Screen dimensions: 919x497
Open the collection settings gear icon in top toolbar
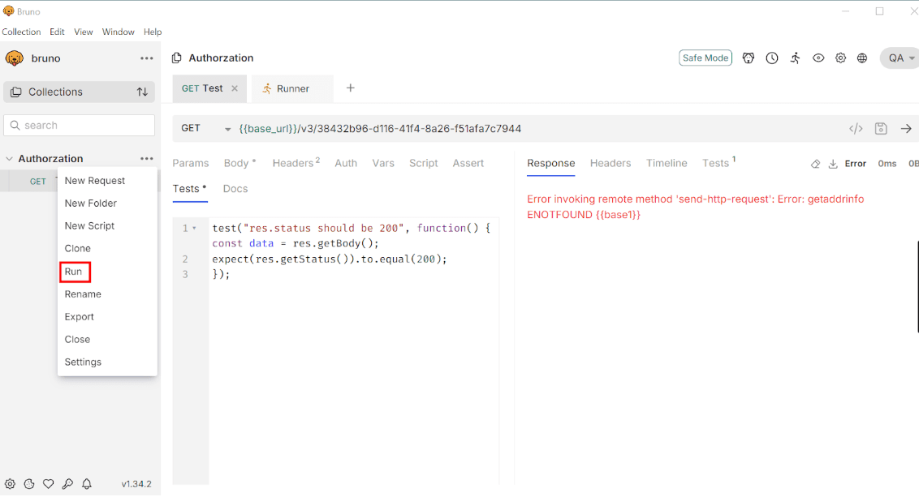coord(840,58)
